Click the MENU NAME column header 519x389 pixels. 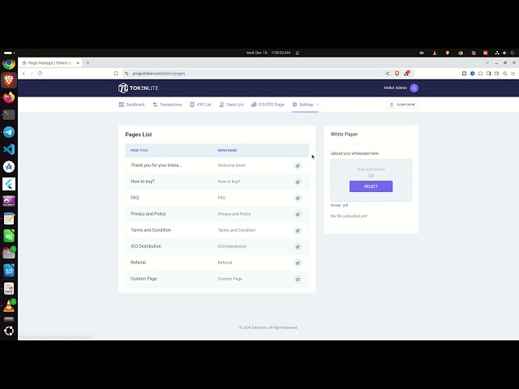[x=227, y=150]
